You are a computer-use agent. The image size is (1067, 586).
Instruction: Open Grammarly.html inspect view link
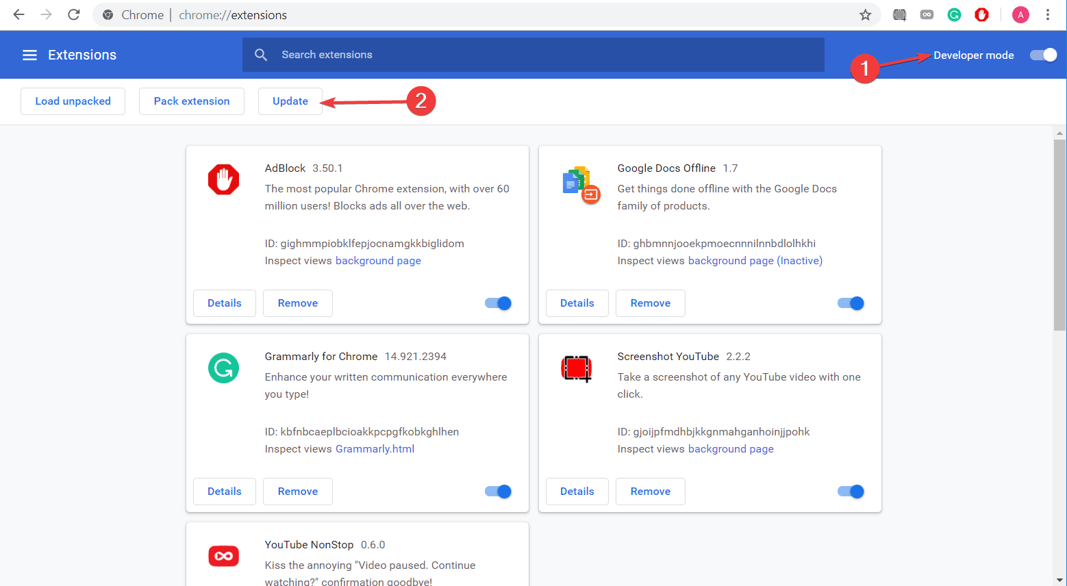coord(375,449)
